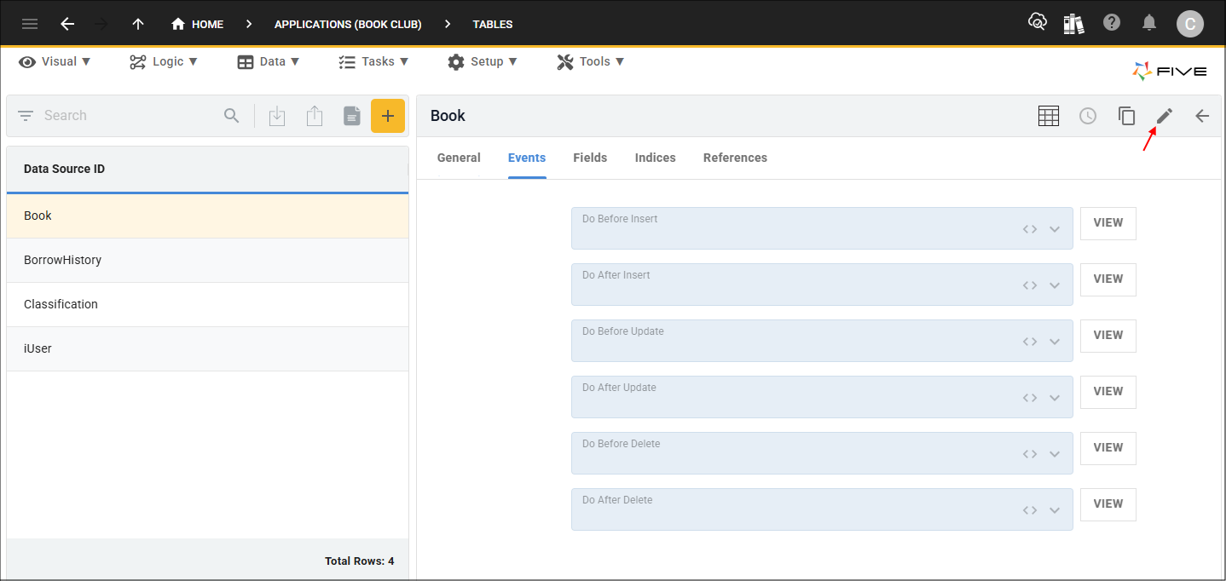Viewport: 1226px width, 581px height.
Task: Click code icon in Do Before Update
Action: 1030,342
